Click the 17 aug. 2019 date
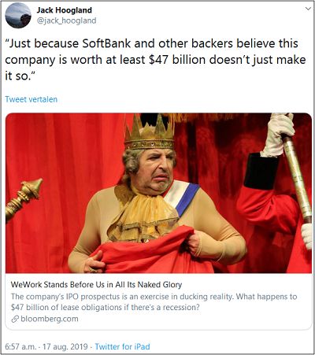Viewport: 315px width, 355px height. [65, 346]
